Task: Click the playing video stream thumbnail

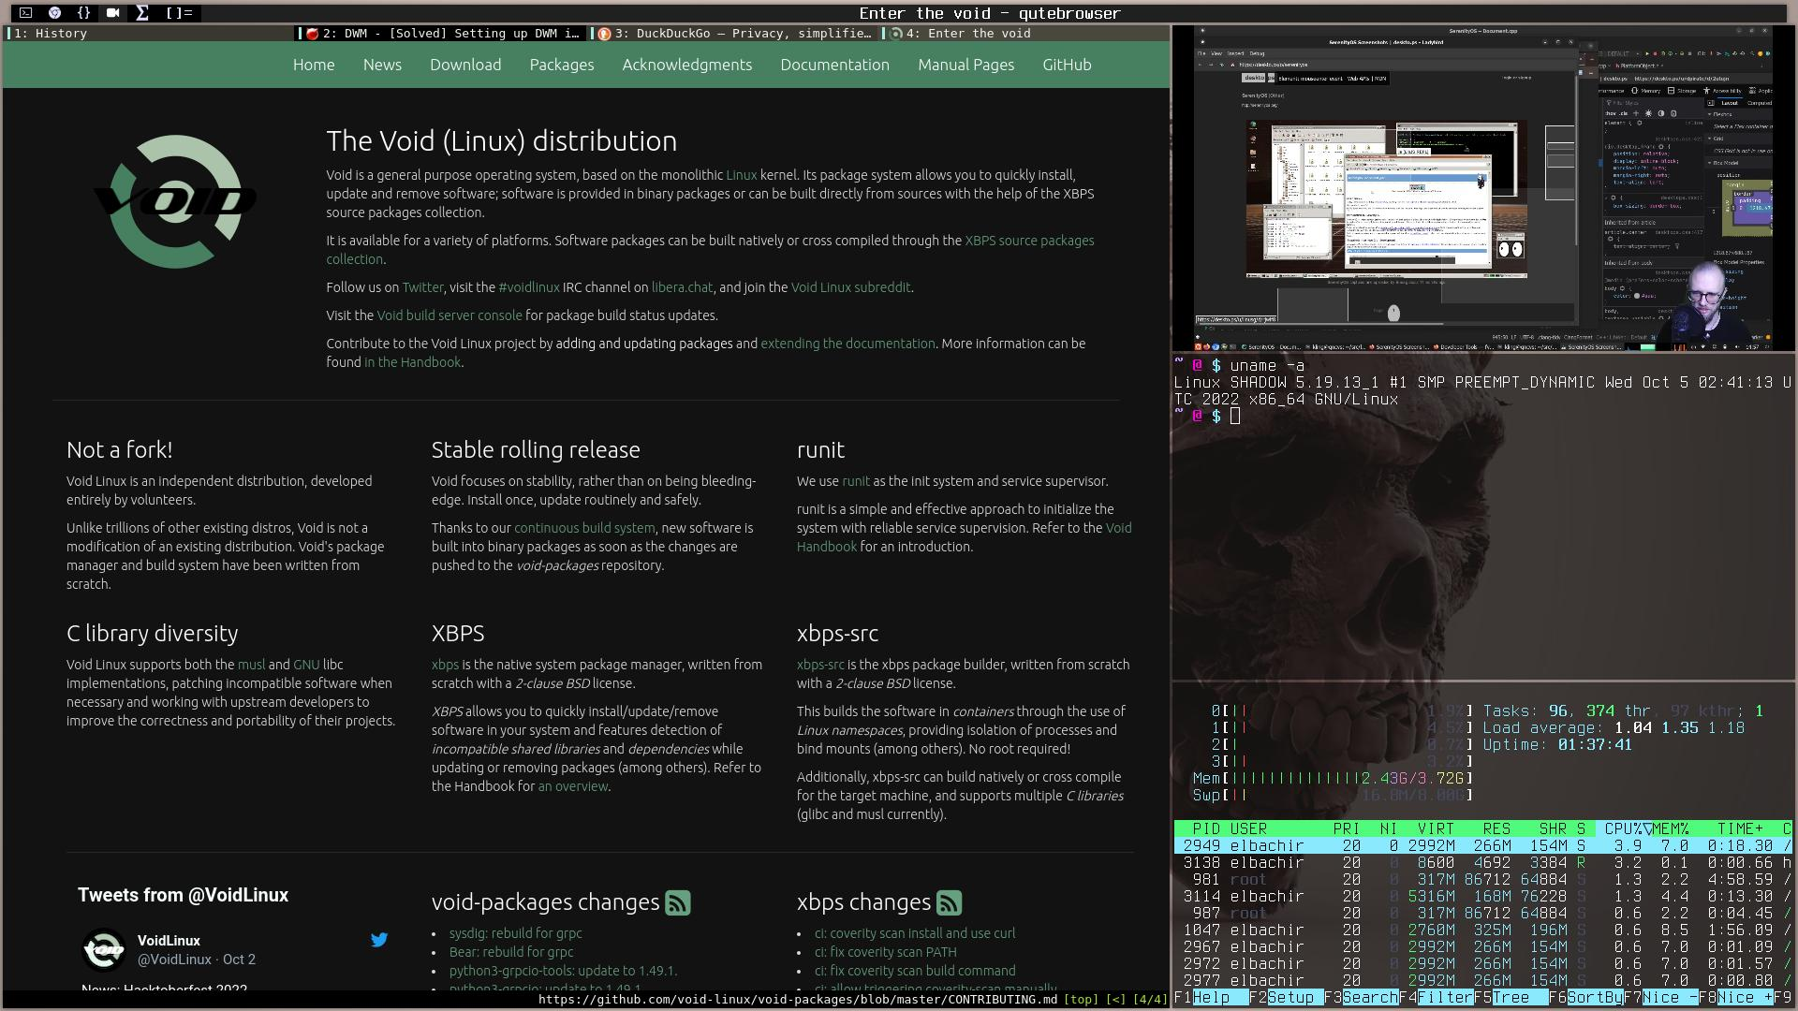Action: pyautogui.click(x=1483, y=187)
